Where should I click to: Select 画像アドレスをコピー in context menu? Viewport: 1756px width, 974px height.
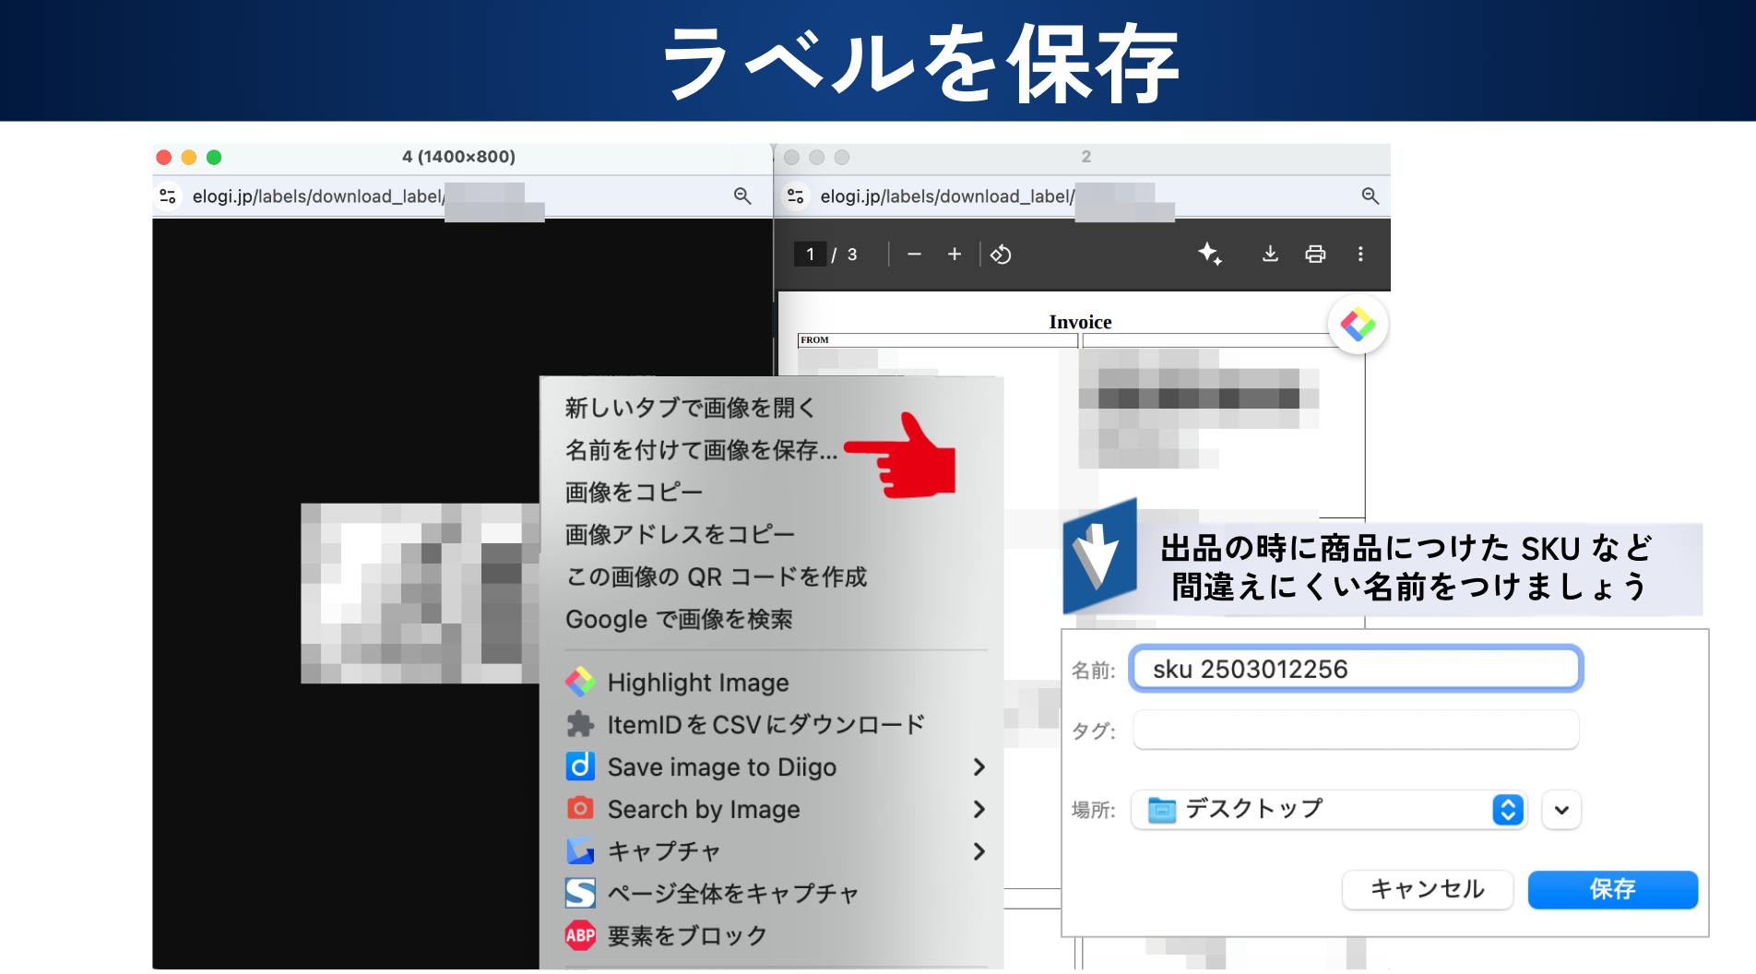pos(680,535)
